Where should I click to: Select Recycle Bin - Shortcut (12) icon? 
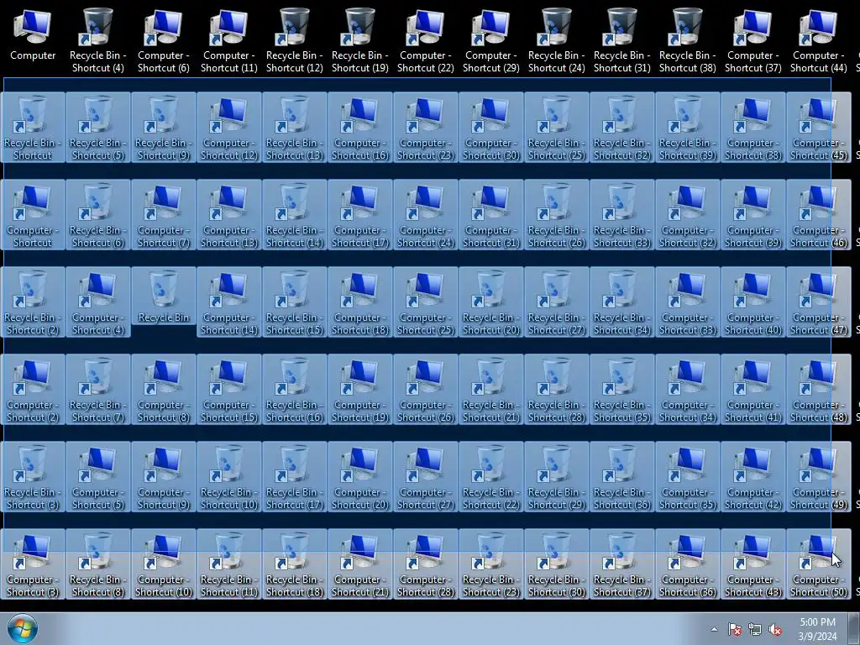[x=295, y=39]
